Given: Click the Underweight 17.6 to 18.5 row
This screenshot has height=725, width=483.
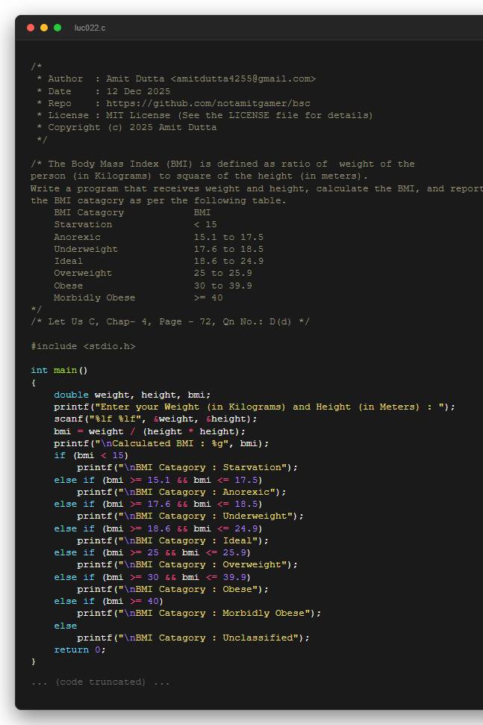Looking at the screenshot, I should pyautogui.click(x=158, y=249).
